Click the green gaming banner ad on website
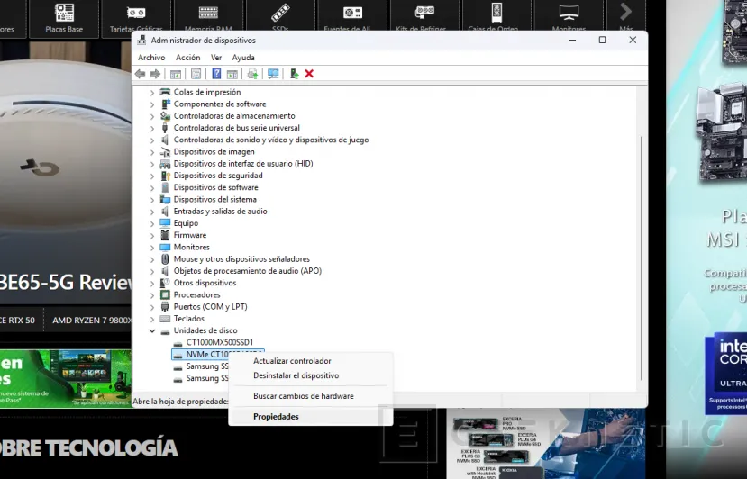The width and height of the screenshot is (747, 479). point(66,379)
